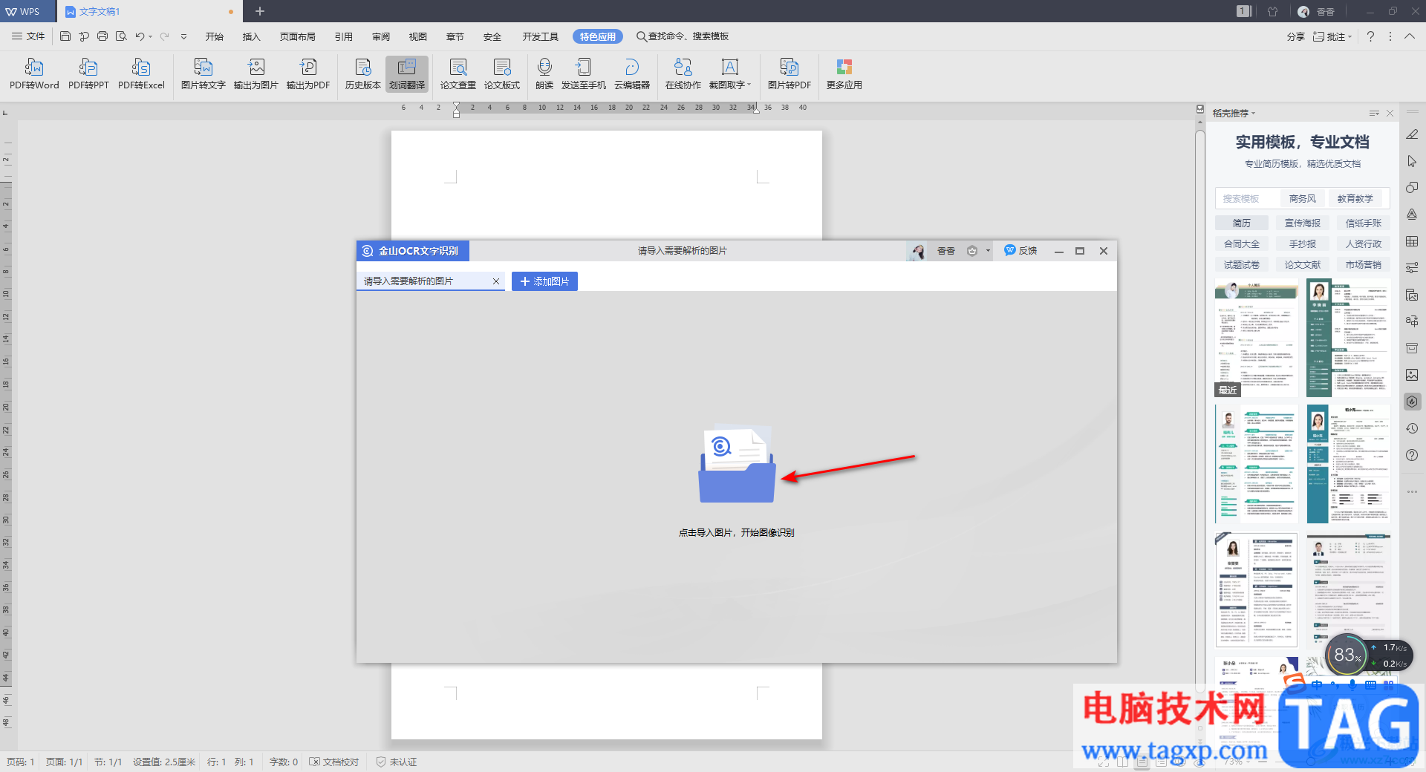The height and width of the screenshot is (772, 1426).
Task: Click the 搜索模板 search field
Action: [x=1248, y=199]
